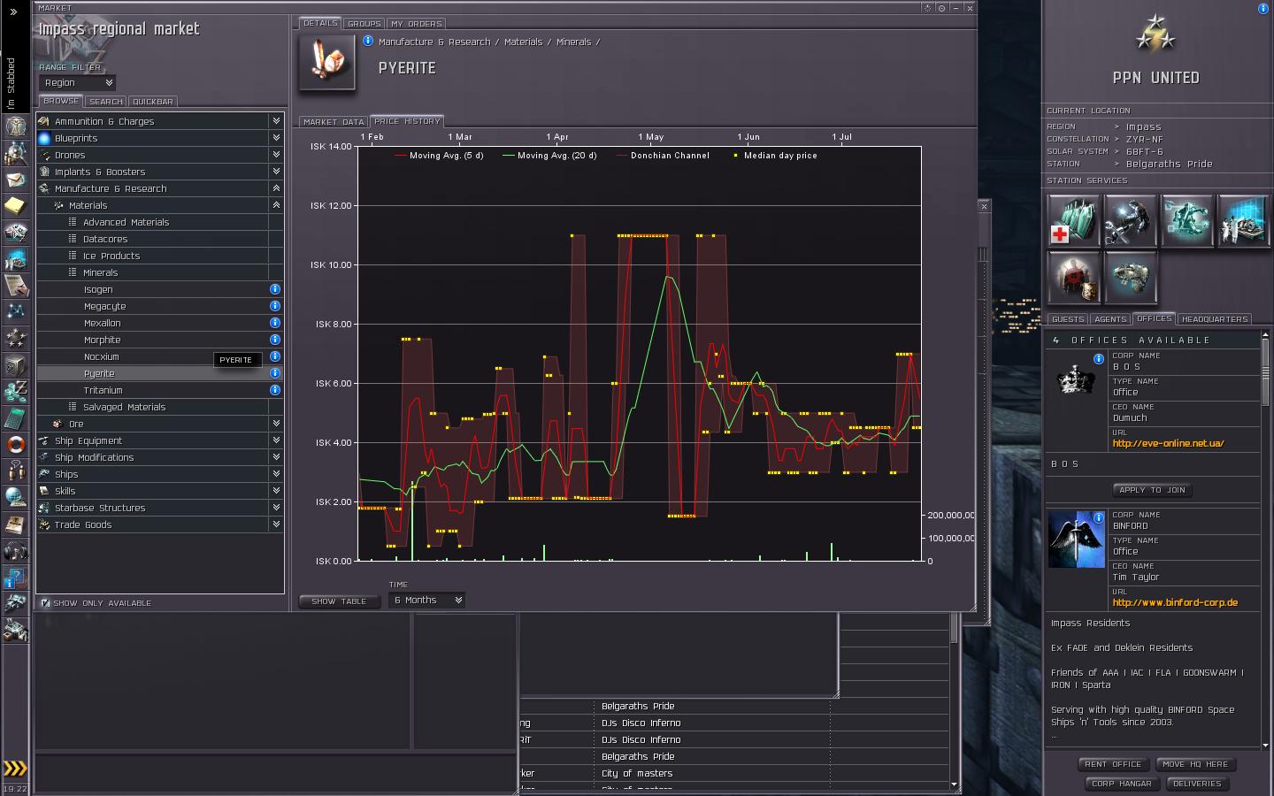This screenshot has height=796, width=1274.
Task: Open the Corporation stars icon in sidebar
Action: tap(16, 338)
